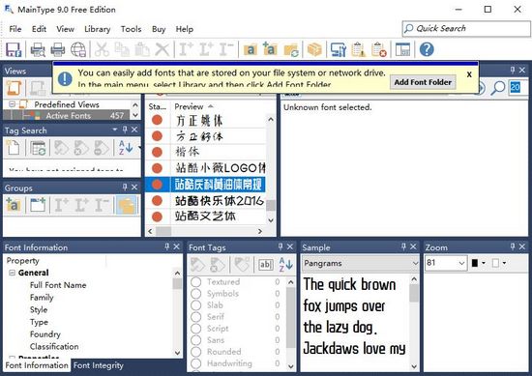Toggle the Textured tag radio button
This screenshot has height=376, width=532.
(x=195, y=282)
